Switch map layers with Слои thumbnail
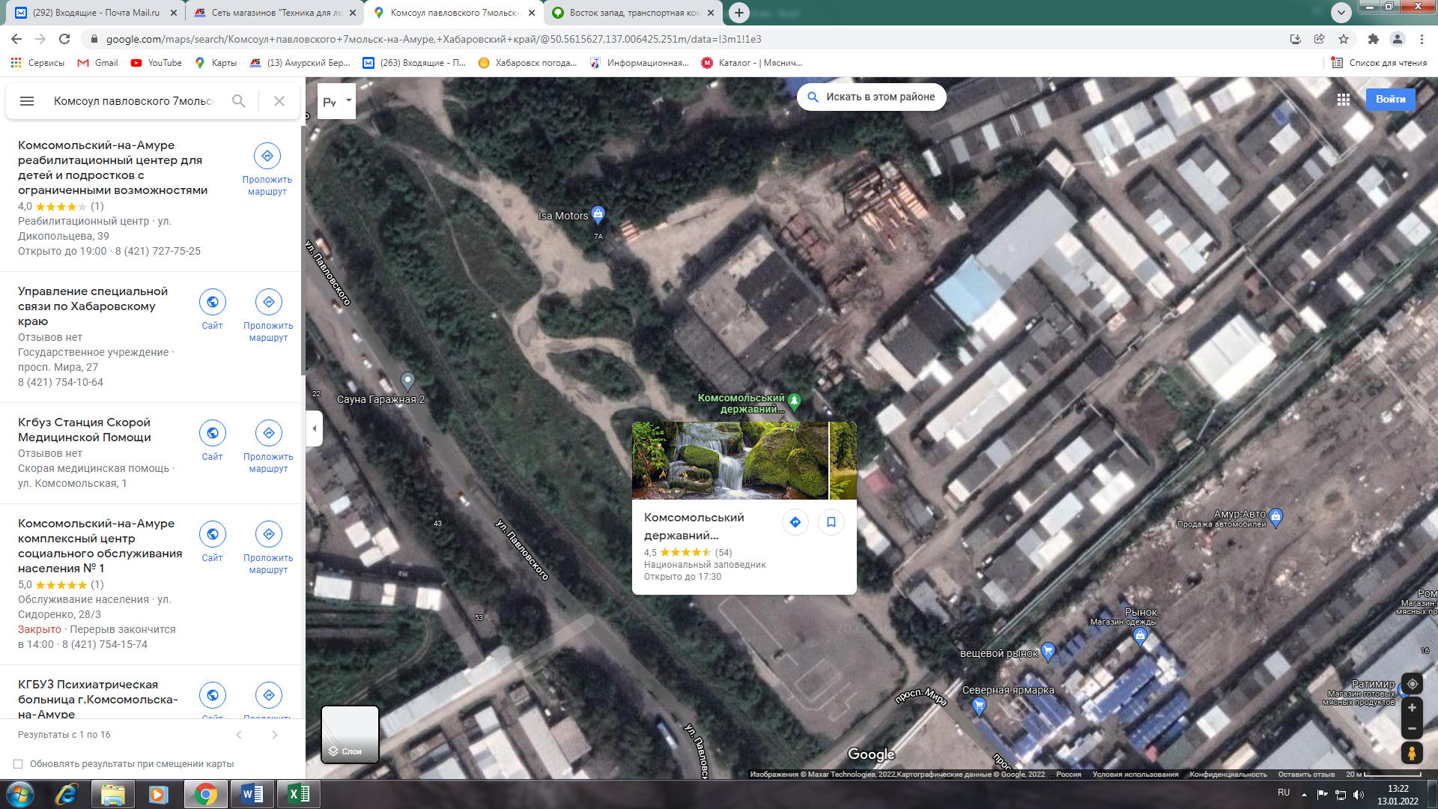 [350, 734]
